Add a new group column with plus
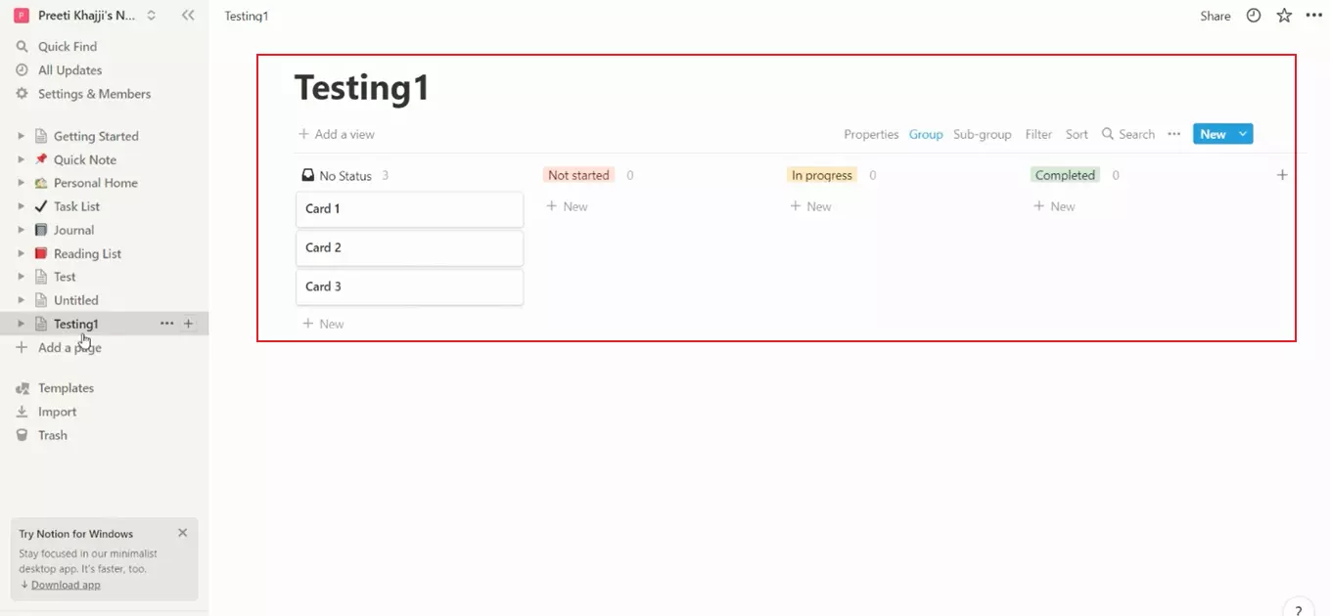Screen dimensions: 1330x616 [1282, 175]
